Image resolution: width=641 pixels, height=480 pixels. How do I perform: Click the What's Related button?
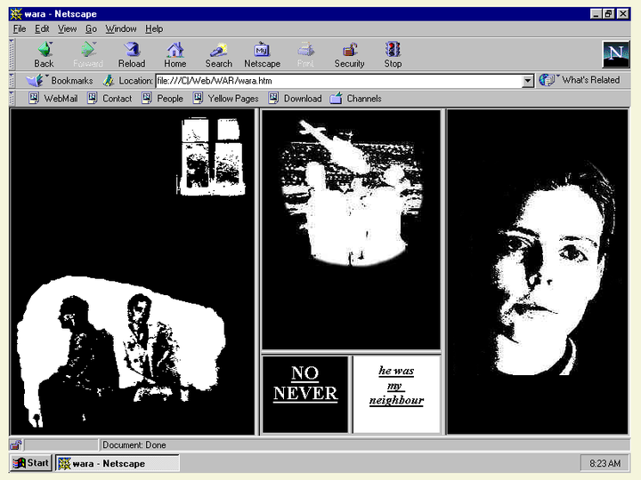[x=581, y=81]
